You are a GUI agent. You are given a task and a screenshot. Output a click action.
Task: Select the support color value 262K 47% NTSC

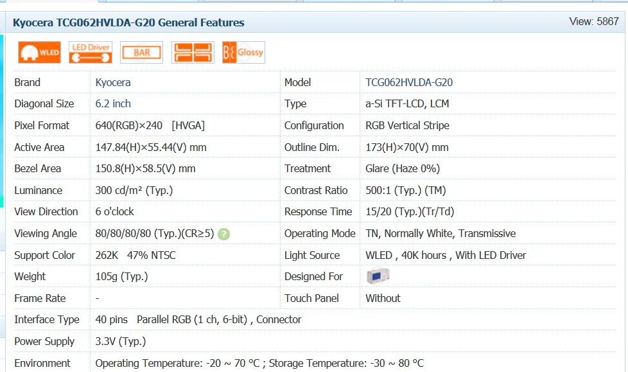(135, 255)
